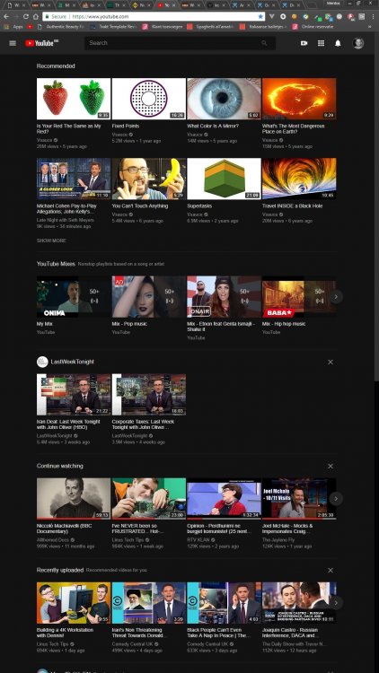The height and width of the screenshot is (673, 379).
Task: Open 'Iran Deal: Last Week Tonight' thumbnail
Action: (x=74, y=394)
